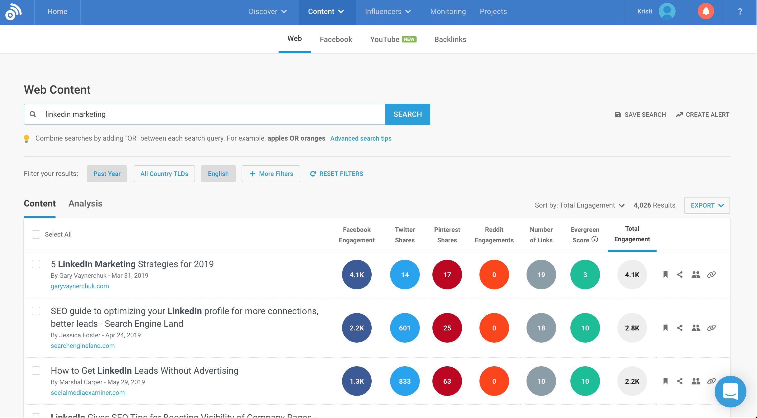Reset filters with the refresh icon link

point(336,174)
